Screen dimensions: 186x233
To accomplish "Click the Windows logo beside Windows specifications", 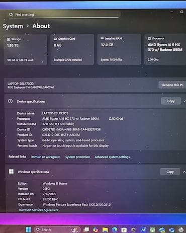I will click(x=11, y=172).
